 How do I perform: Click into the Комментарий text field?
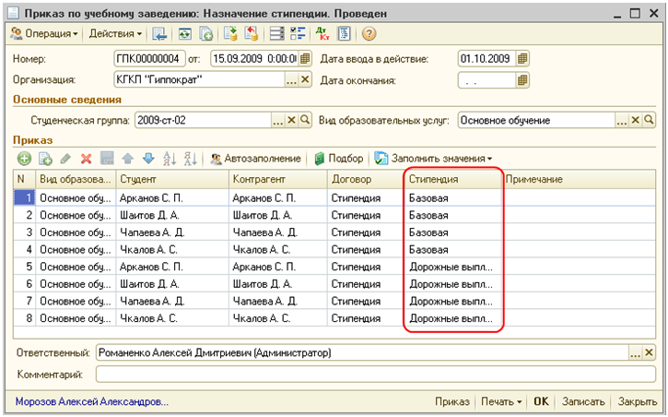[369, 375]
